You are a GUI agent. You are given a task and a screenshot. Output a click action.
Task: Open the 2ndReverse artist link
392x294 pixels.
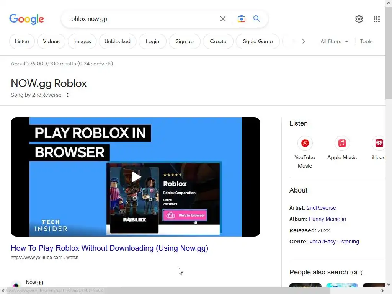coord(321,208)
